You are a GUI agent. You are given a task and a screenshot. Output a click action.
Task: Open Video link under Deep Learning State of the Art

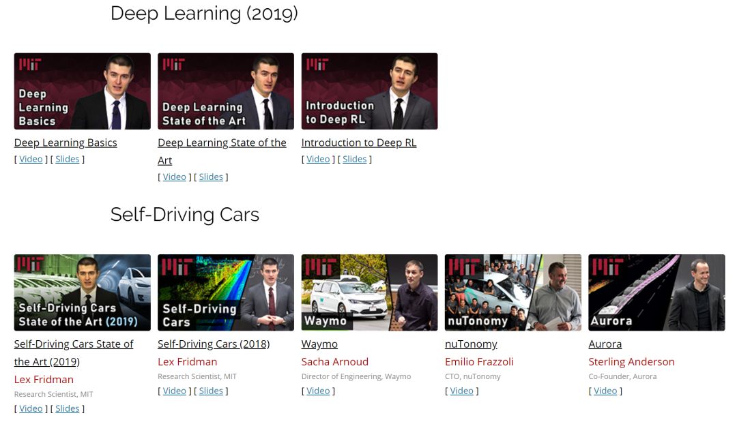pos(175,177)
